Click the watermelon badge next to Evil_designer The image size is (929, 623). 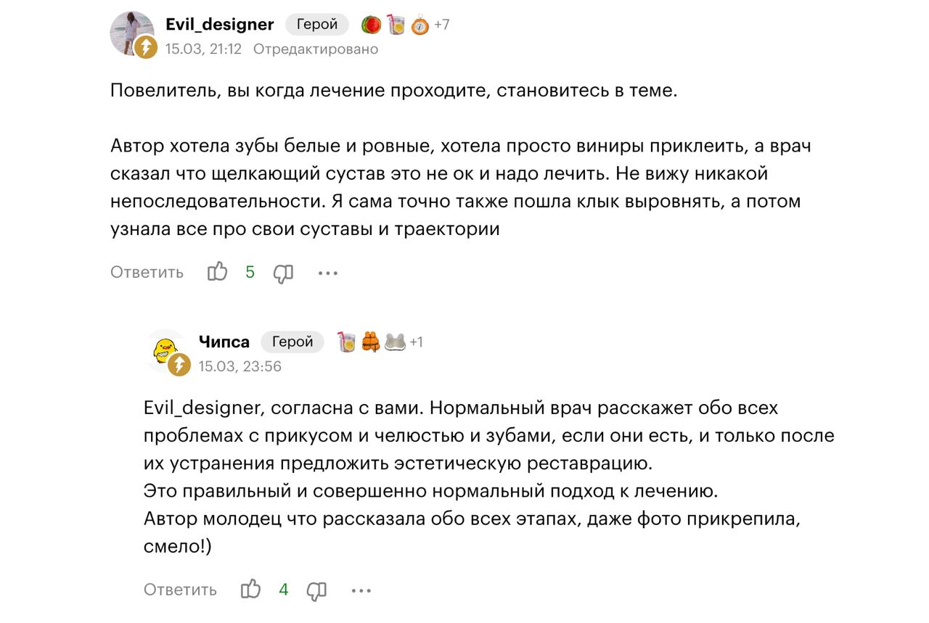pos(371,25)
